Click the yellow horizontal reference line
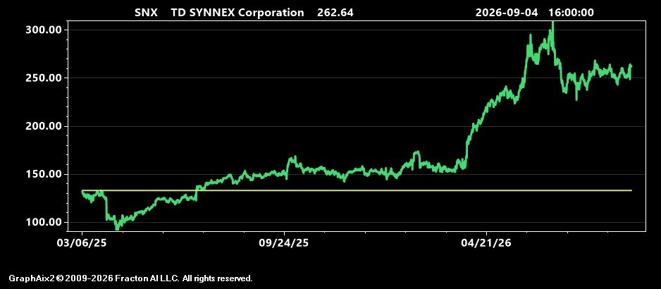This screenshot has width=661, height=289. (x=357, y=190)
